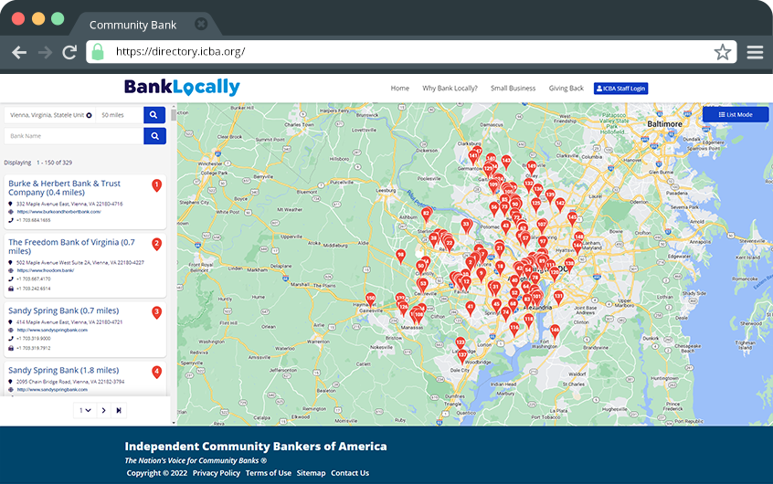Open the freedom.bank website link
Screen dimensions: 773x484
tap(46, 270)
